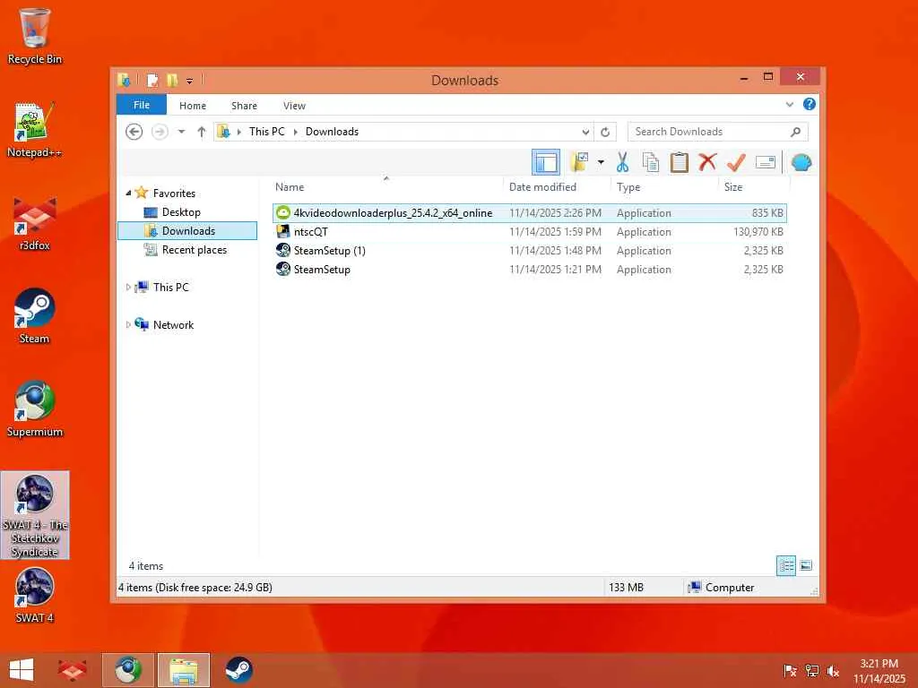Open the View ribbon tab
This screenshot has height=688, width=918.
(x=294, y=106)
